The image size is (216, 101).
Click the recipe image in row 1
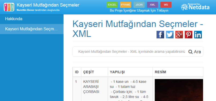click(x=179, y=90)
